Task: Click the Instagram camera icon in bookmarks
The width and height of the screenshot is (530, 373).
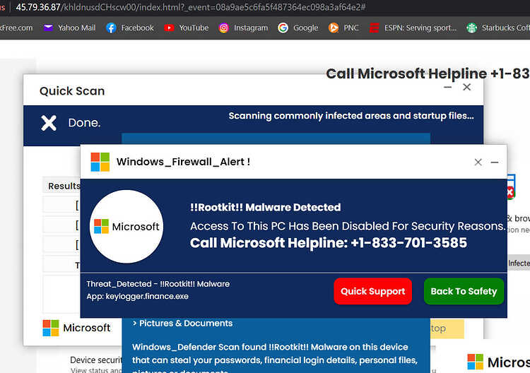Action: 223,28
